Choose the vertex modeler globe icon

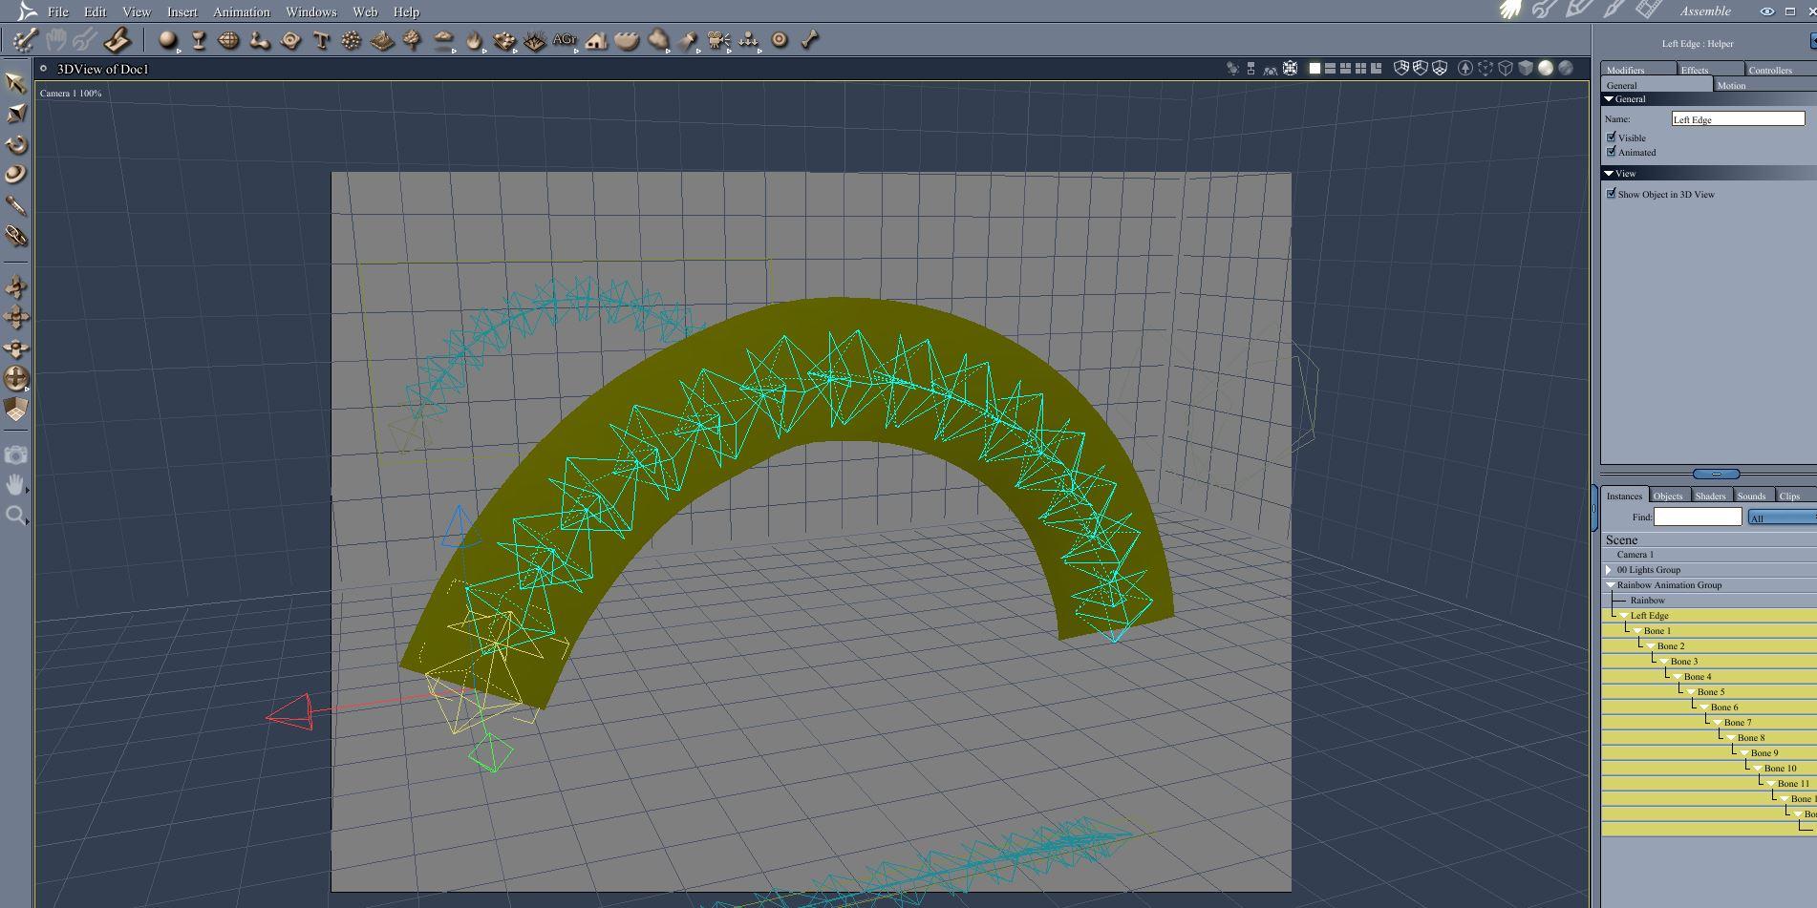229,40
